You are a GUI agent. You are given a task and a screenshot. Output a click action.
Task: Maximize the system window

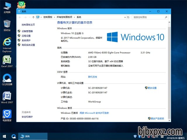click(158, 11)
